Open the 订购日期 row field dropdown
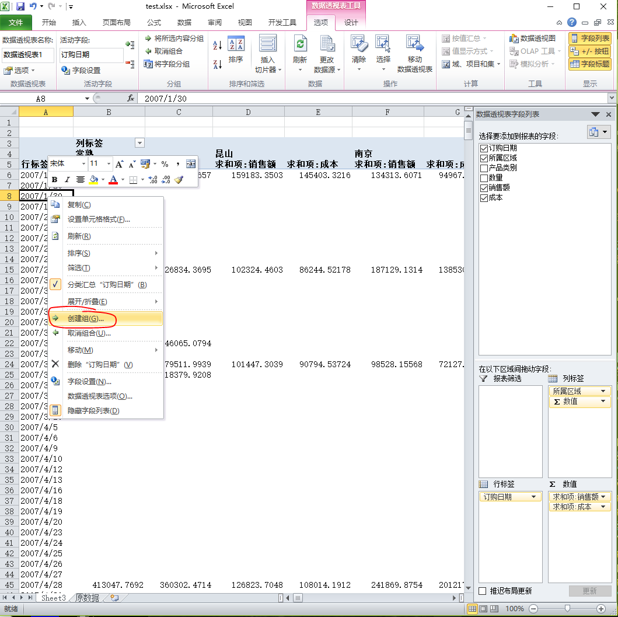 pyautogui.click(x=533, y=497)
